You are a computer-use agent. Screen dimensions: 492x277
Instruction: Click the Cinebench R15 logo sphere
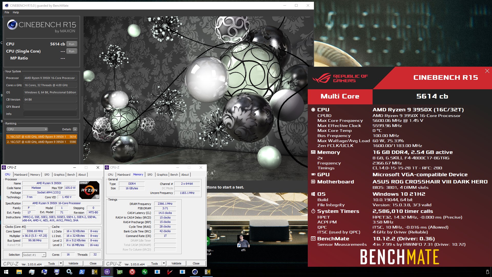(12, 25)
